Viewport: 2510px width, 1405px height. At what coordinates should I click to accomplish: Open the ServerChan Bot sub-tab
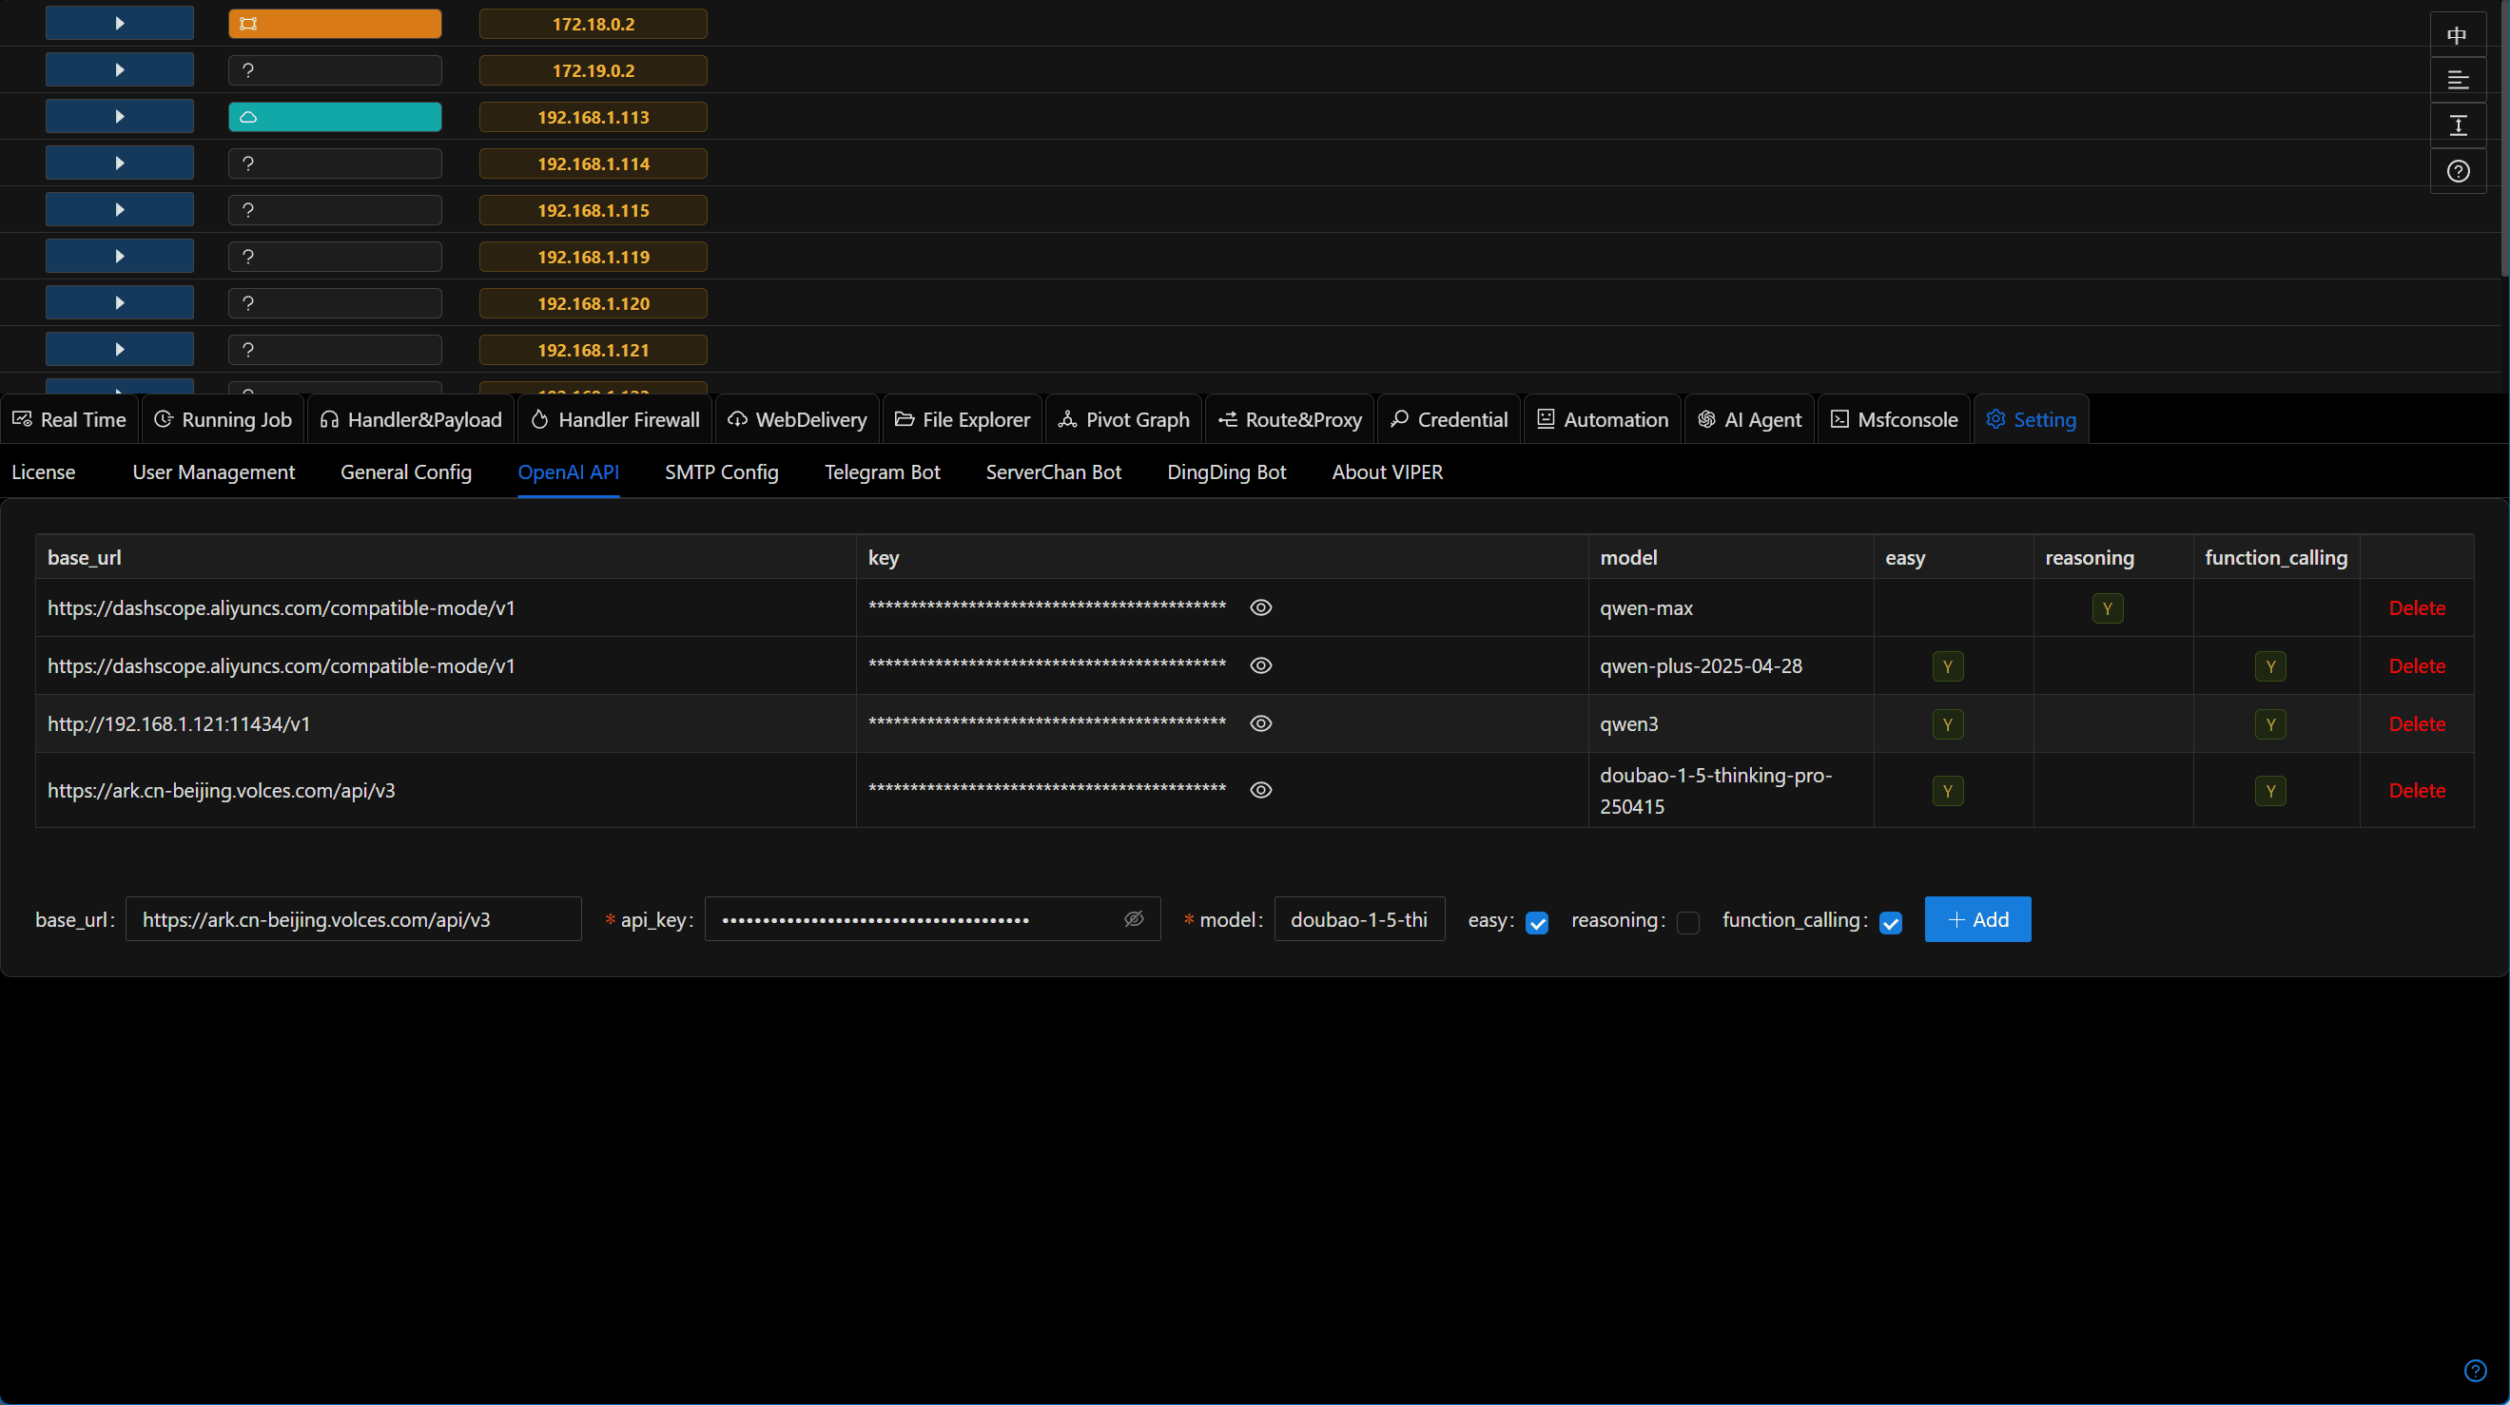[x=1054, y=472]
